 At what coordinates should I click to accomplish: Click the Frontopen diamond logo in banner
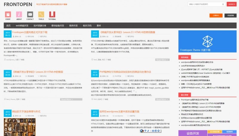point(207,41)
